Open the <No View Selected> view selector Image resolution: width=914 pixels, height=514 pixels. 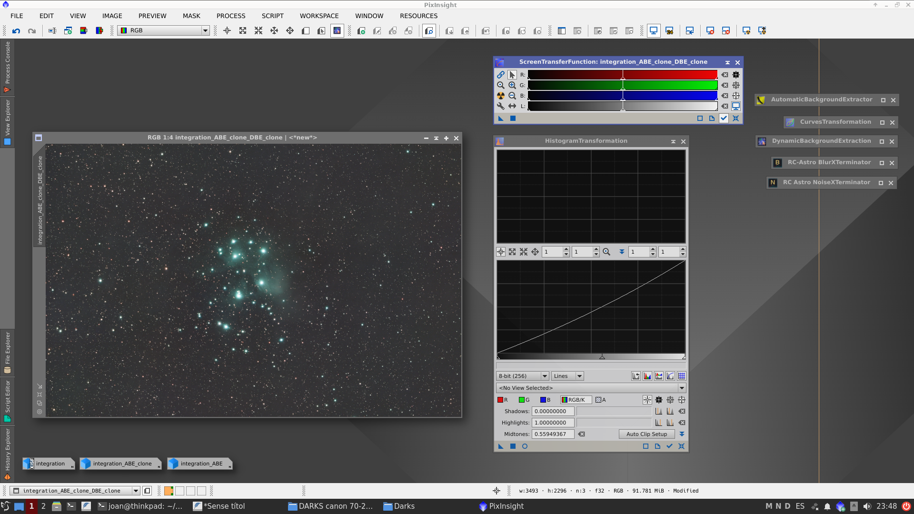coord(590,388)
